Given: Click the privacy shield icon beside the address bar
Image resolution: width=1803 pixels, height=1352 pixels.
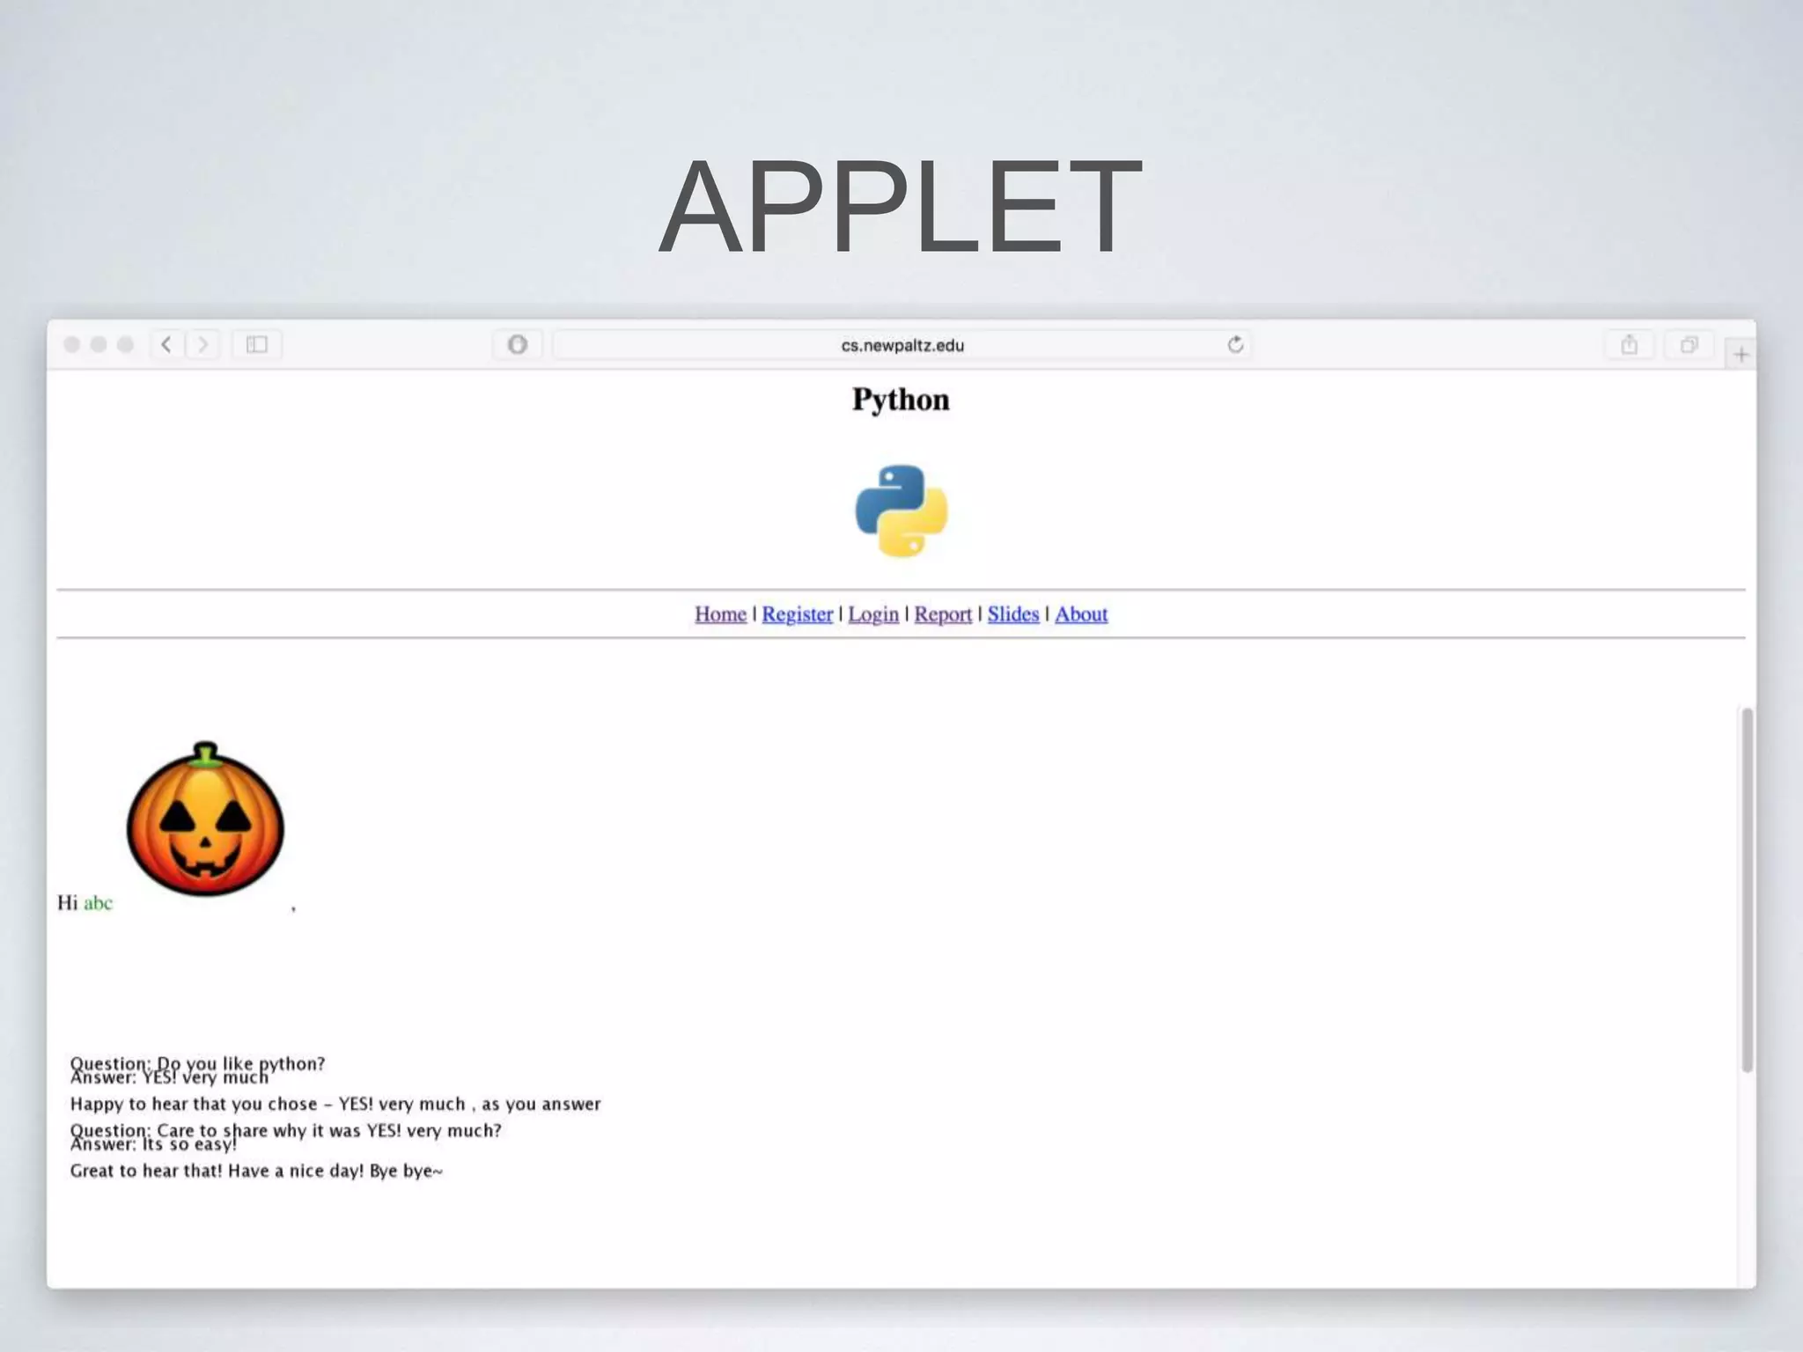Looking at the screenshot, I should click(x=518, y=344).
